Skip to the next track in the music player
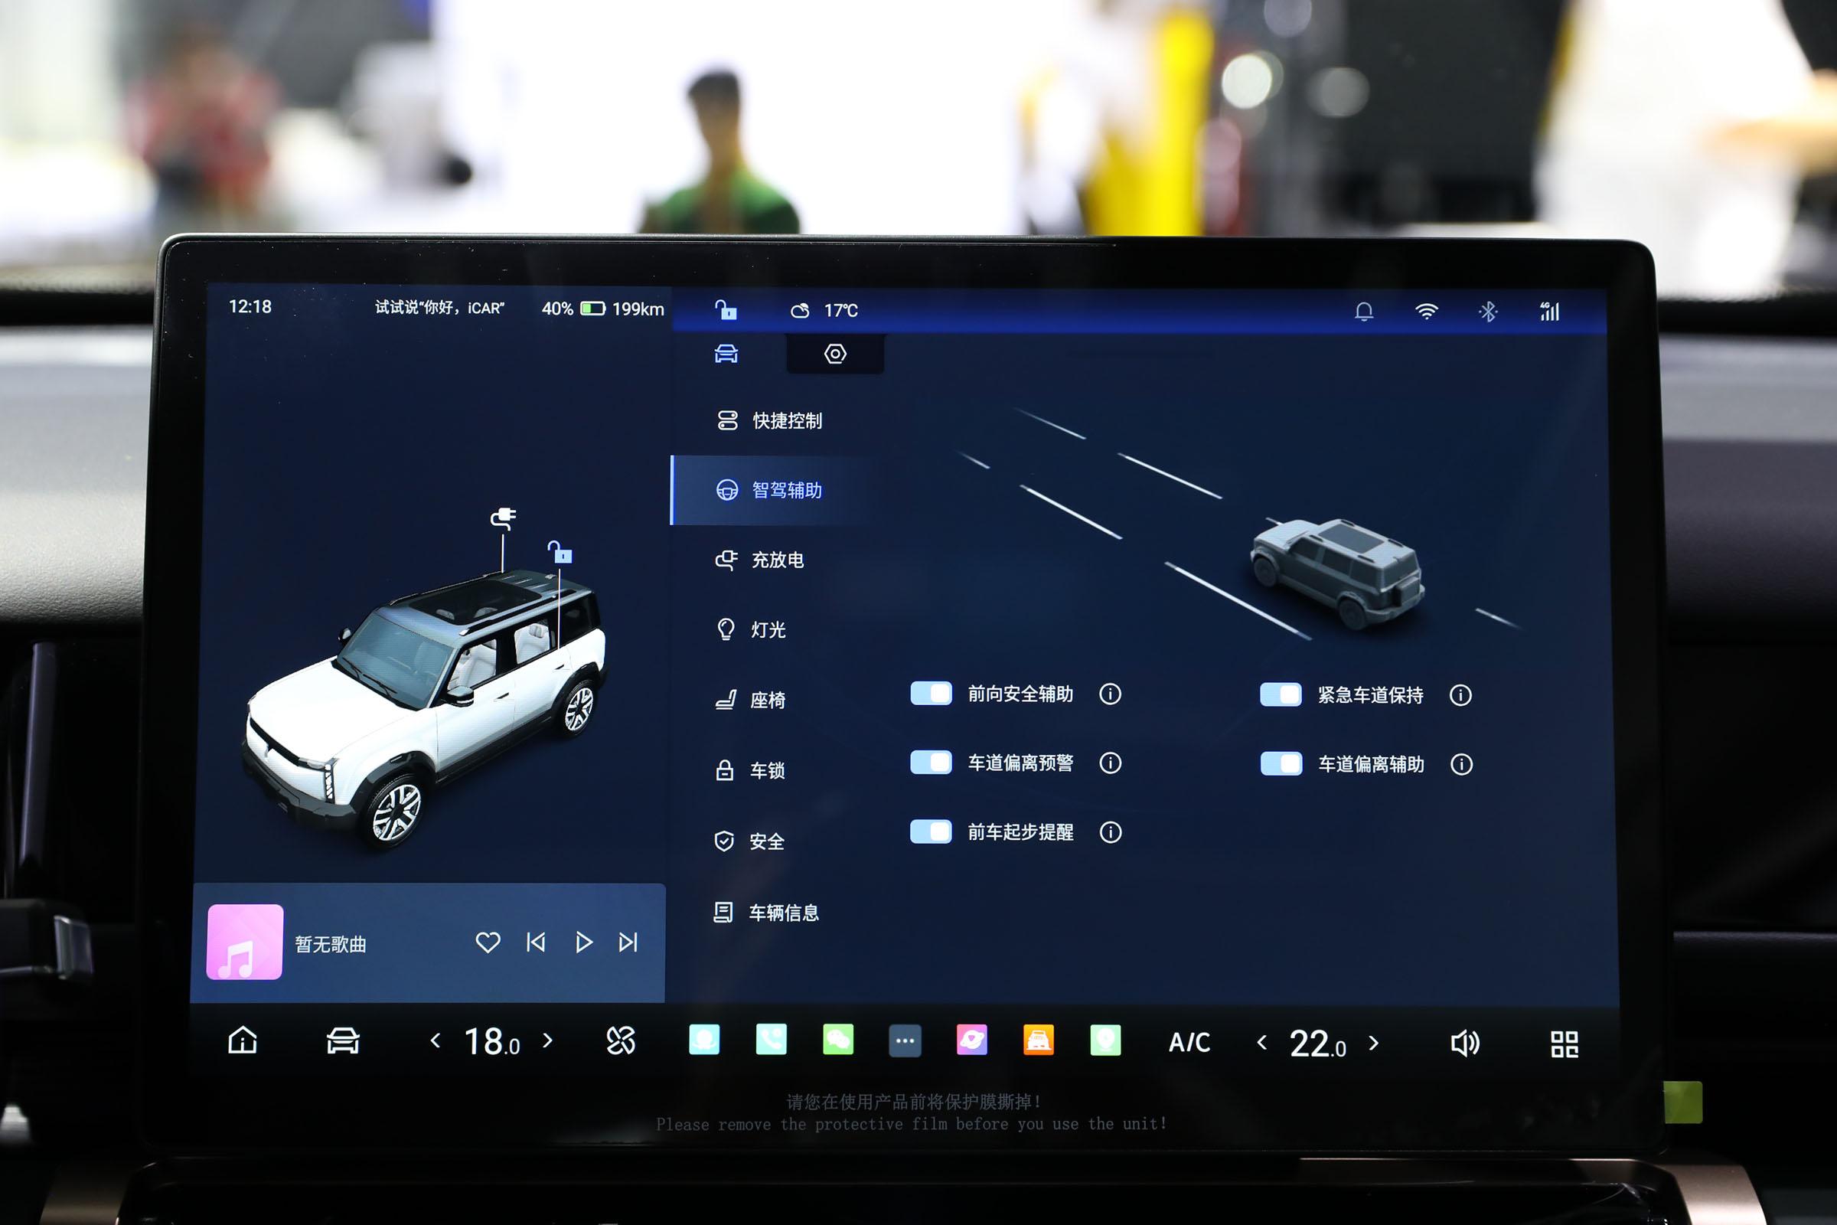This screenshot has height=1225, width=1837. [x=629, y=943]
